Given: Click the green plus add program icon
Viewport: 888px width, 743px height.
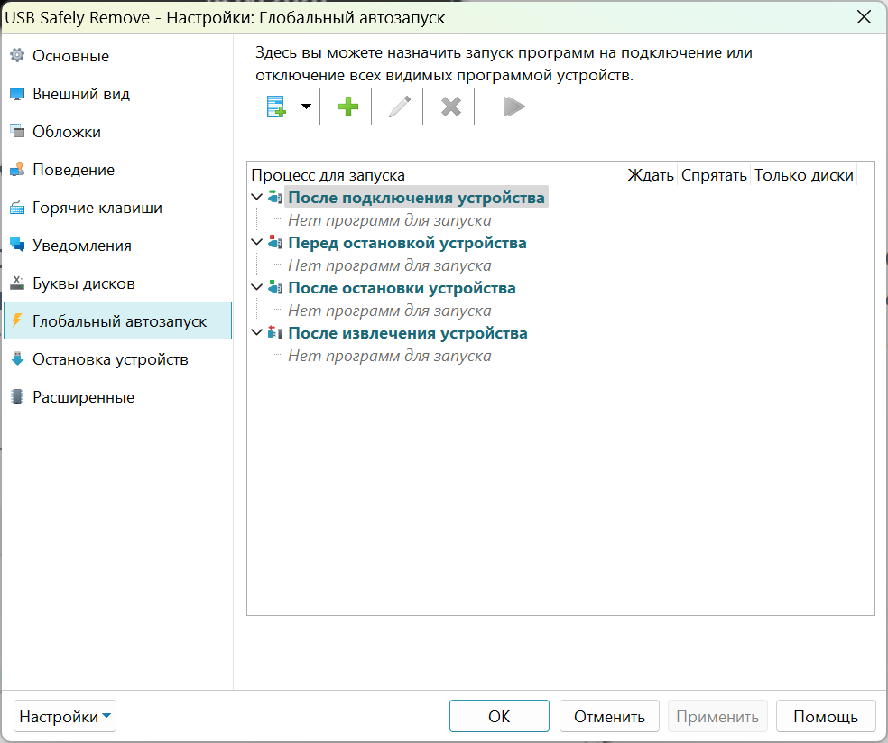Looking at the screenshot, I should pyautogui.click(x=347, y=107).
